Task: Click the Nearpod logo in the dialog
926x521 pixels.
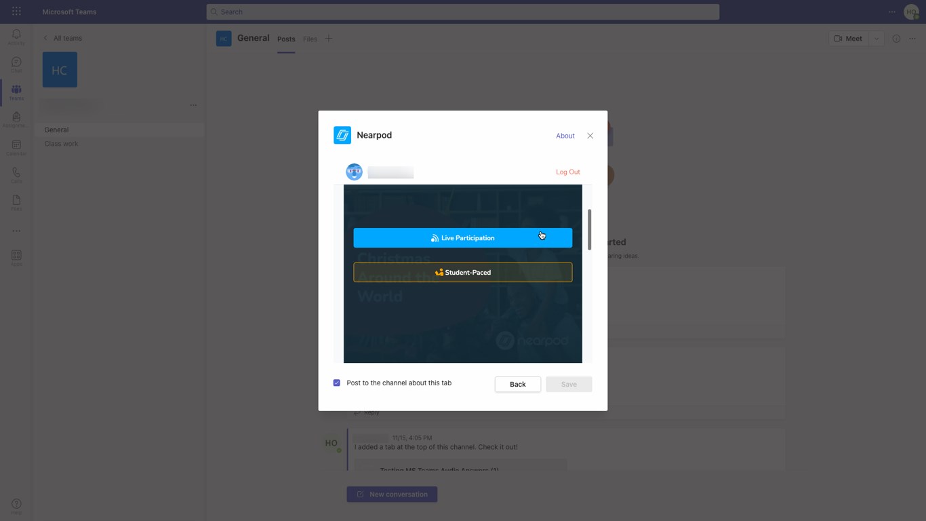Action: click(x=342, y=135)
